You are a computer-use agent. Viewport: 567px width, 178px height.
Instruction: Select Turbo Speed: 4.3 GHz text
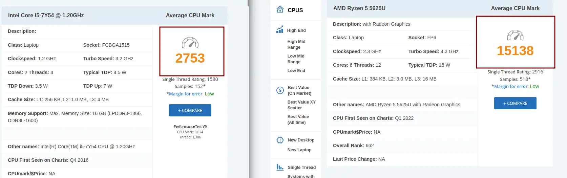click(433, 51)
